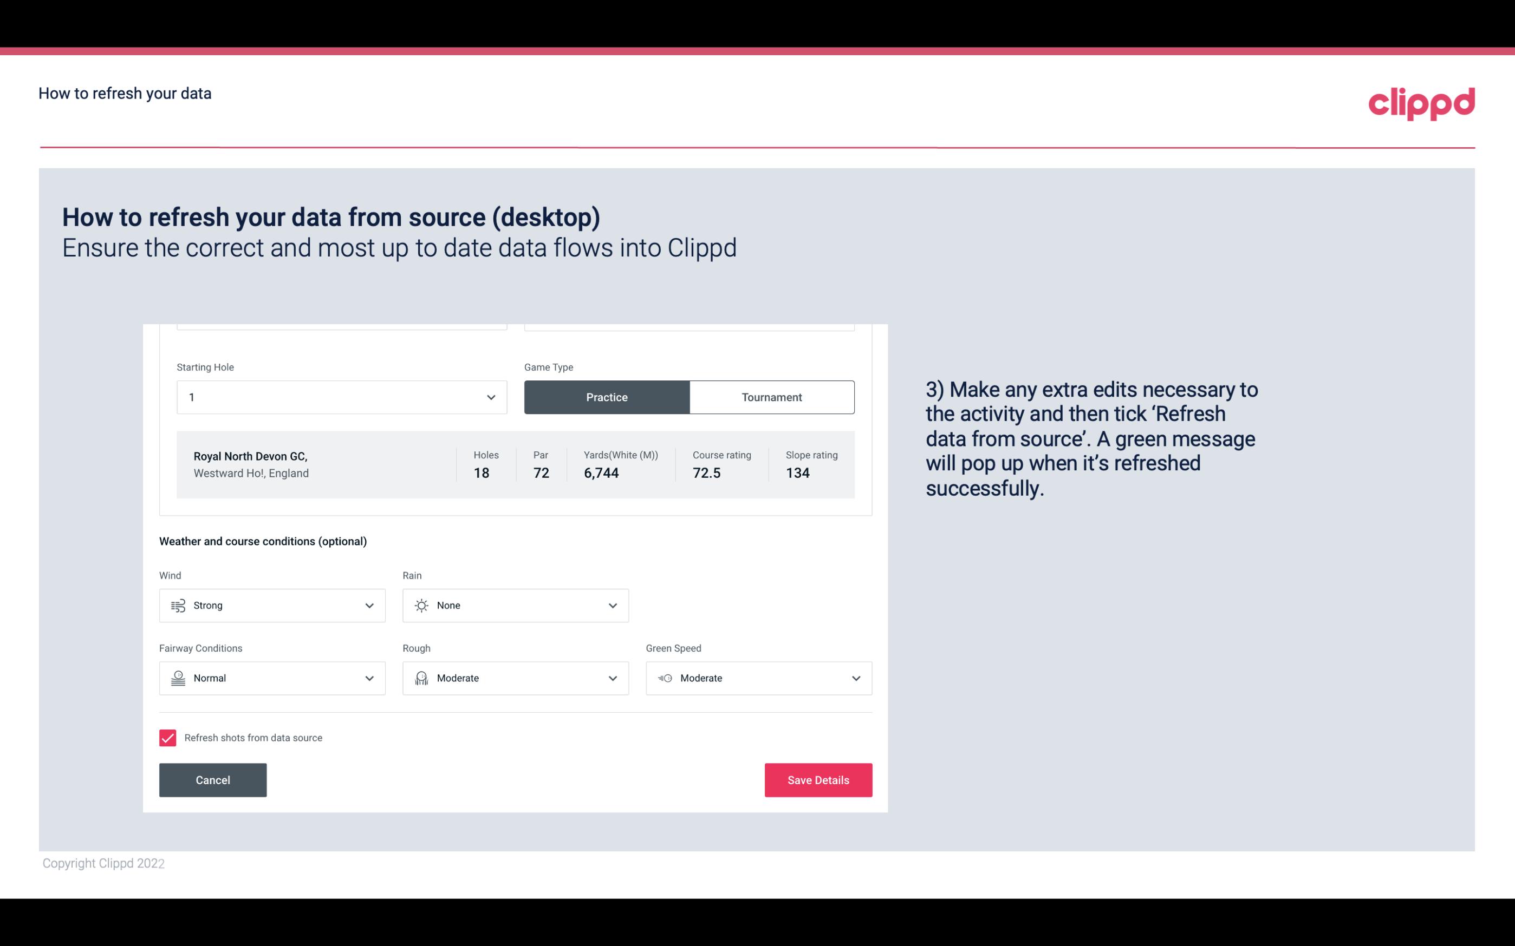Click the Cancel button
This screenshot has height=946, width=1515.
coord(213,780)
